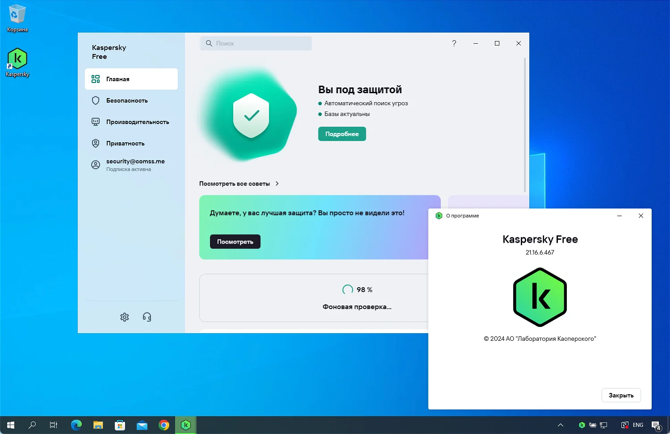The height and width of the screenshot is (434, 670).
Task: Open support via the headset icon
Action: click(x=147, y=317)
